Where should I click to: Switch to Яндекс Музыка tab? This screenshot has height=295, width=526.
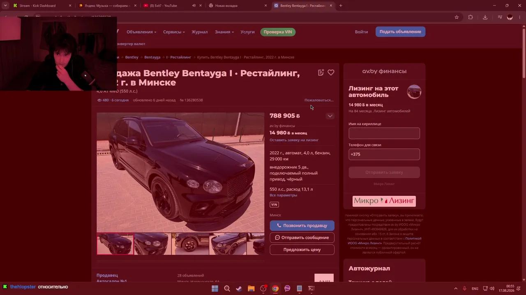pos(106,6)
